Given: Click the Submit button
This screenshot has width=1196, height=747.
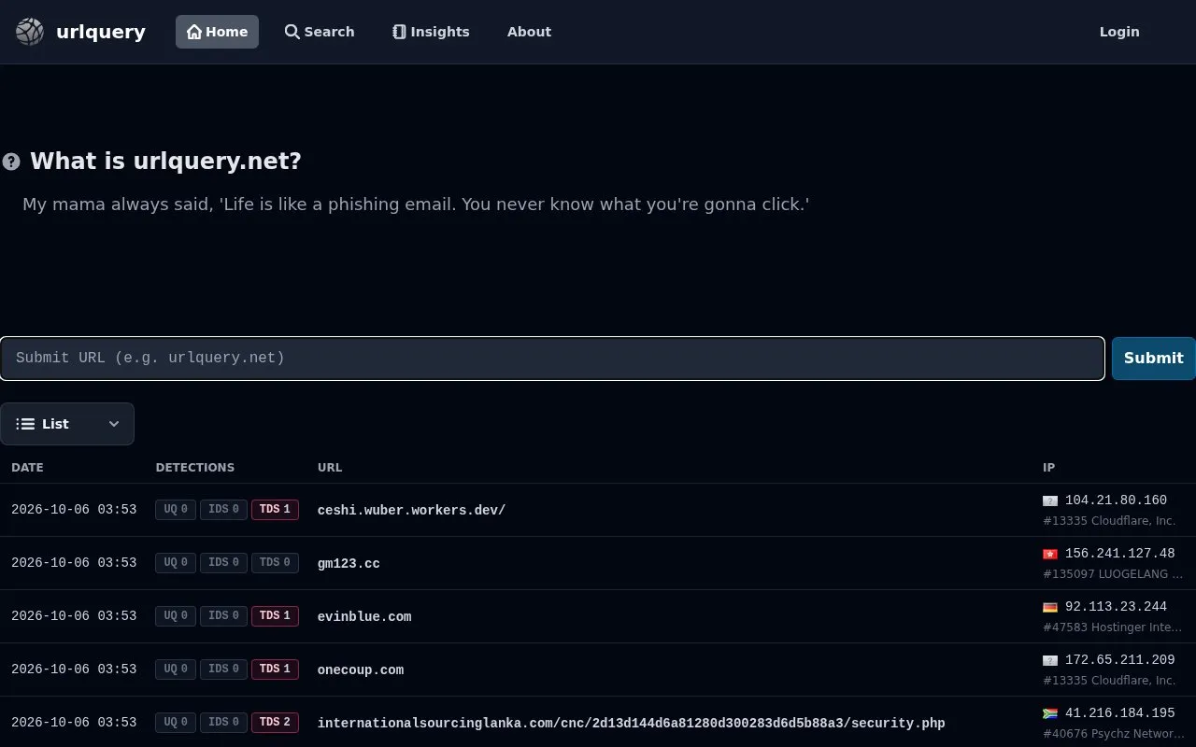Looking at the screenshot, I should point(1153,359).
